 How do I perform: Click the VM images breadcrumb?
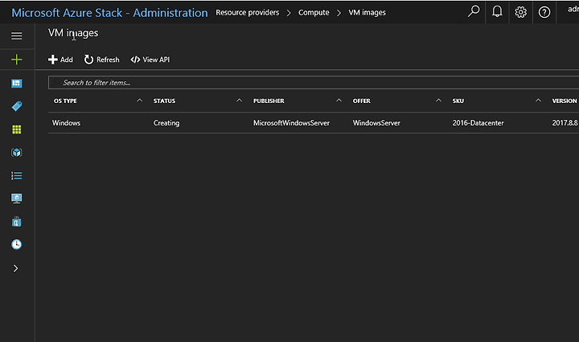pyautogui.click(x=367, y=13)
